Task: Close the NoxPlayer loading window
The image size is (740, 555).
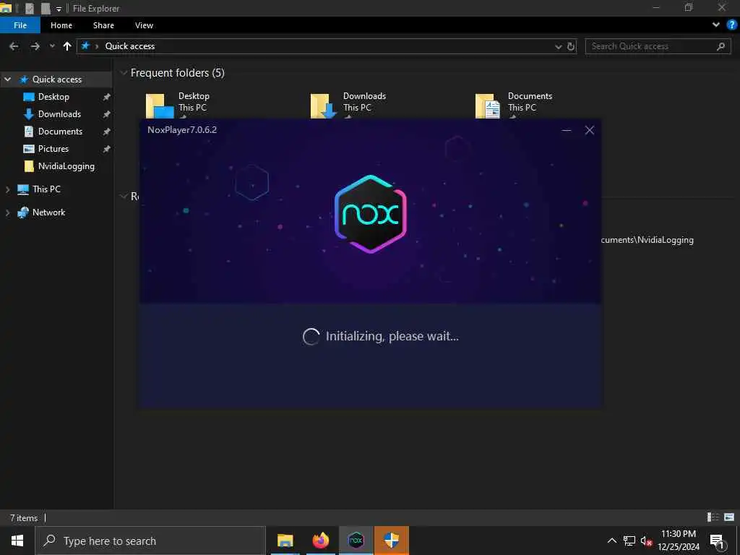Action: pos(590,130)
